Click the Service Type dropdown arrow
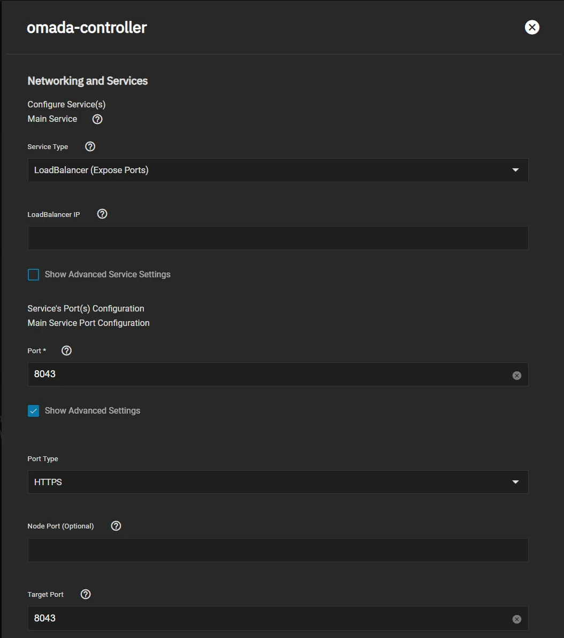 point(515,170)
